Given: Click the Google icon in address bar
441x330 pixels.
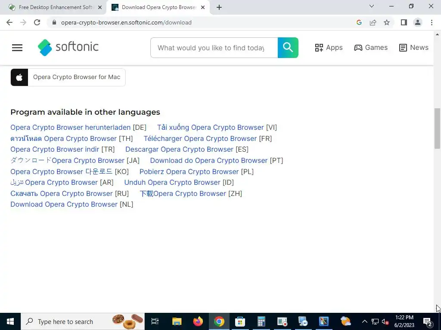Looking at the screenshot, I should tap(359, 22).
